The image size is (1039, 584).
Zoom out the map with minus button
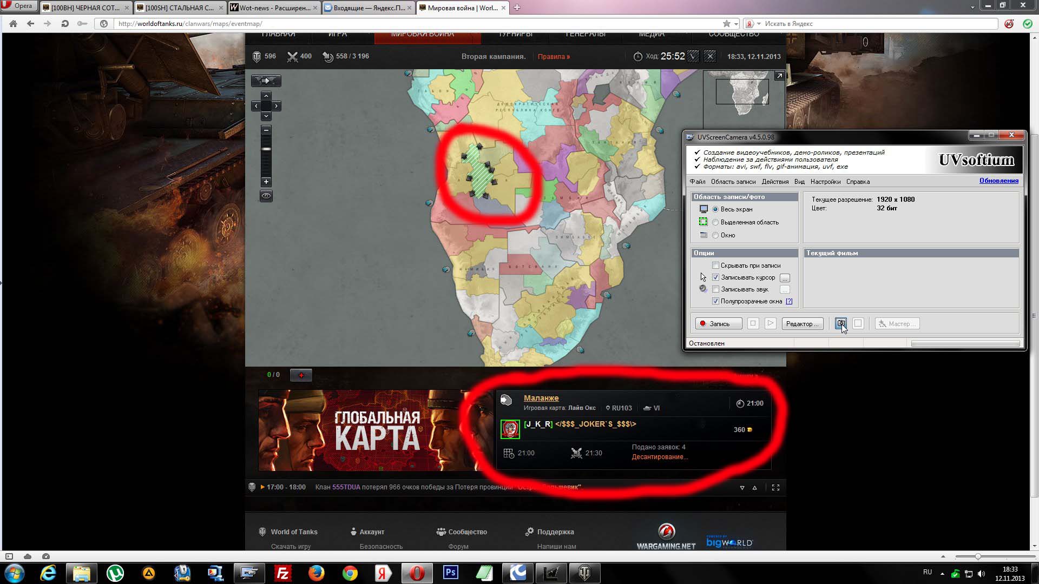266,130
